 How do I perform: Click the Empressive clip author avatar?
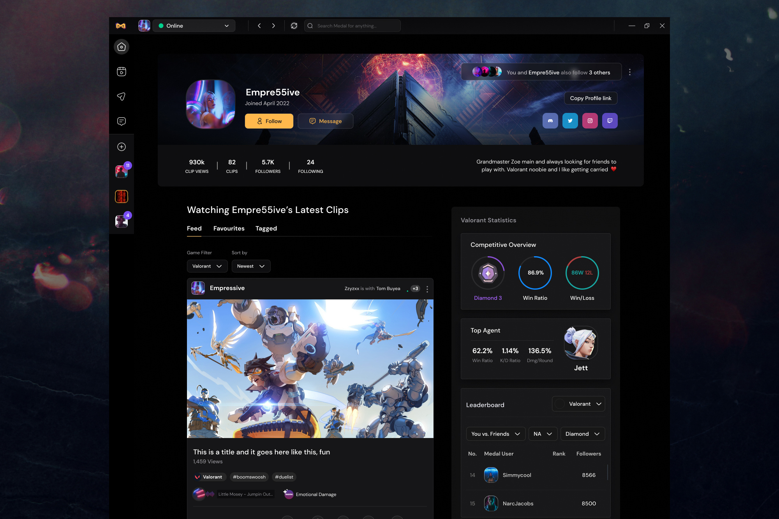tap(198, 288)
